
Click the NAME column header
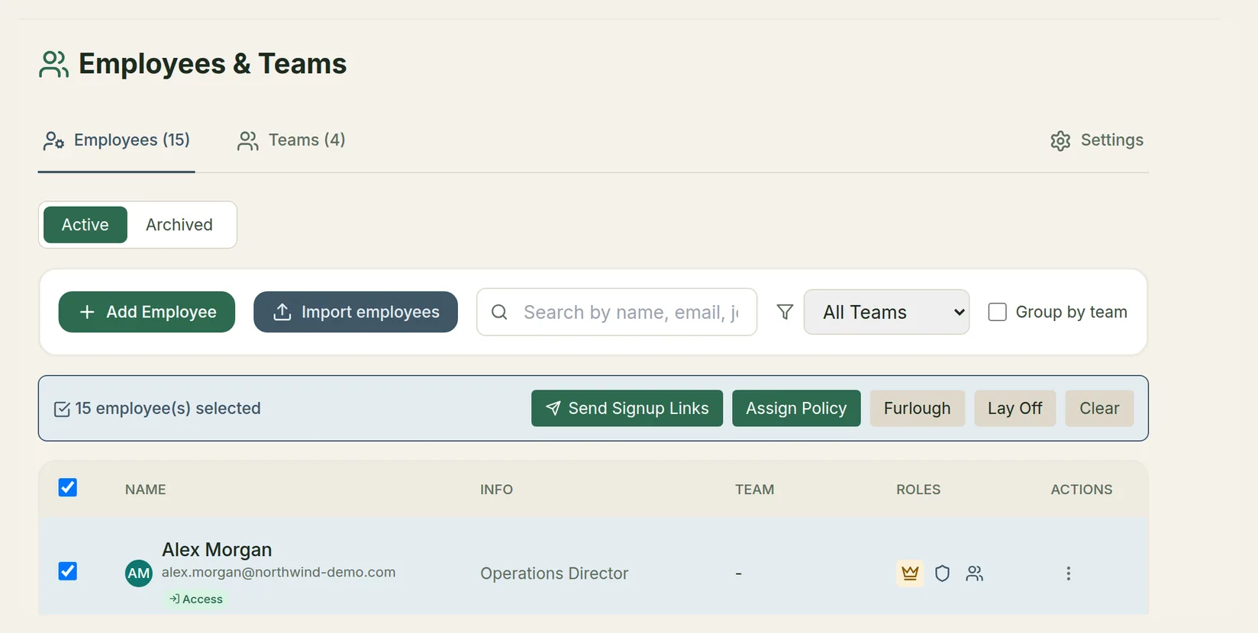[146, 490]
